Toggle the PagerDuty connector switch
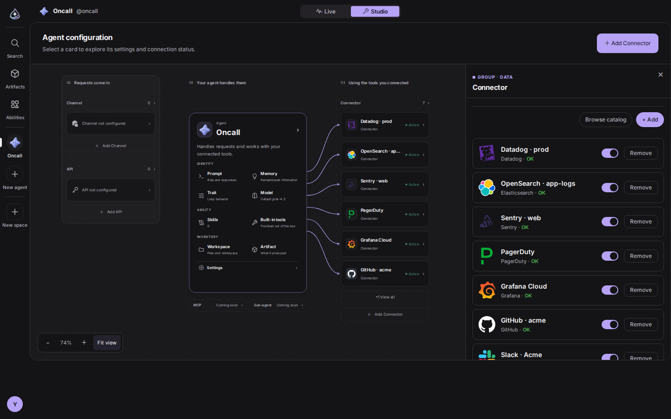 (x=610, y=256)
